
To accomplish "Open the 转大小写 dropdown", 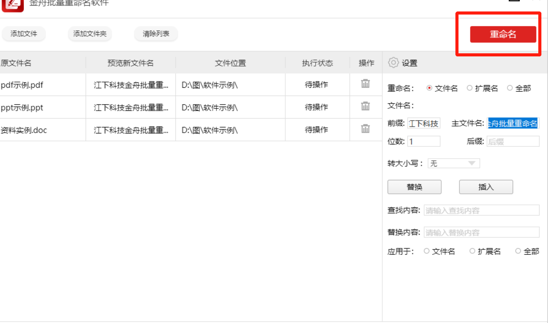I will coord(454,163).
